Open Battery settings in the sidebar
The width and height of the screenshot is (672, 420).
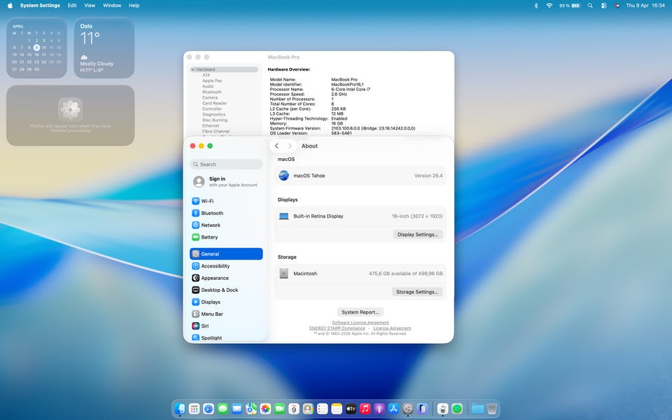pyautogui.click(x=226, y=237)
